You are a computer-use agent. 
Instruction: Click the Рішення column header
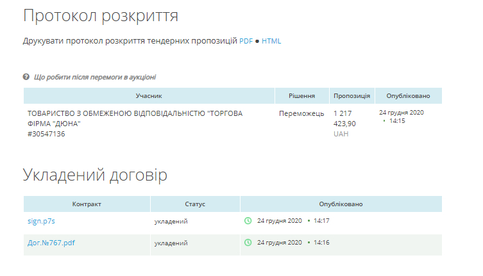click(x=301, y=96)
